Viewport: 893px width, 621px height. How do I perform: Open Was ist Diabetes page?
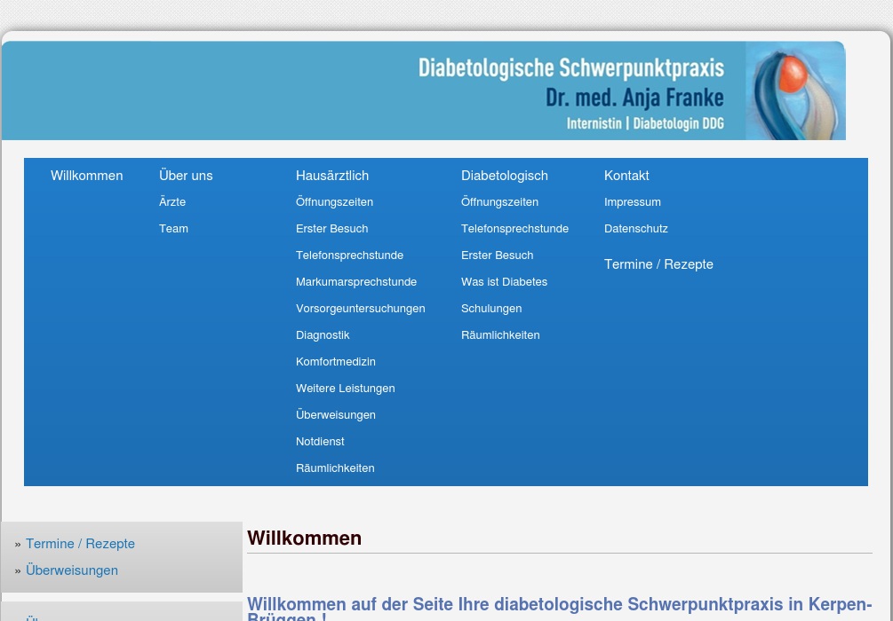[x=504, y=282]
